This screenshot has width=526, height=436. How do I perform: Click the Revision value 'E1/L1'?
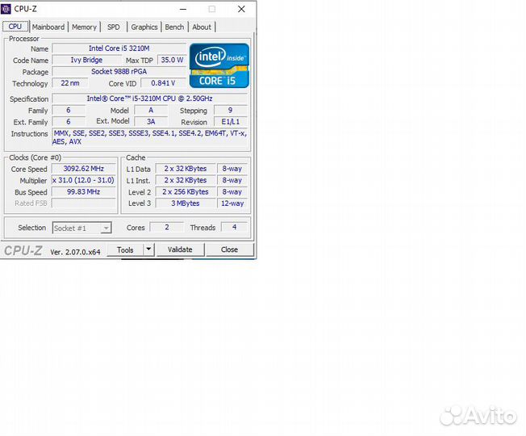(x=231, y=121)
